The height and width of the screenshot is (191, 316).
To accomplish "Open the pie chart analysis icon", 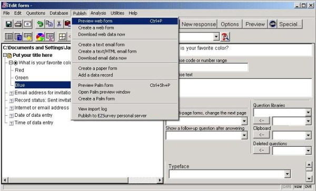I will coord(40,37).
